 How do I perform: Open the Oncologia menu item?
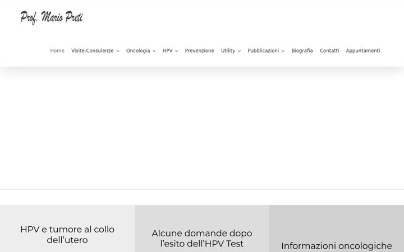(138, 50)
